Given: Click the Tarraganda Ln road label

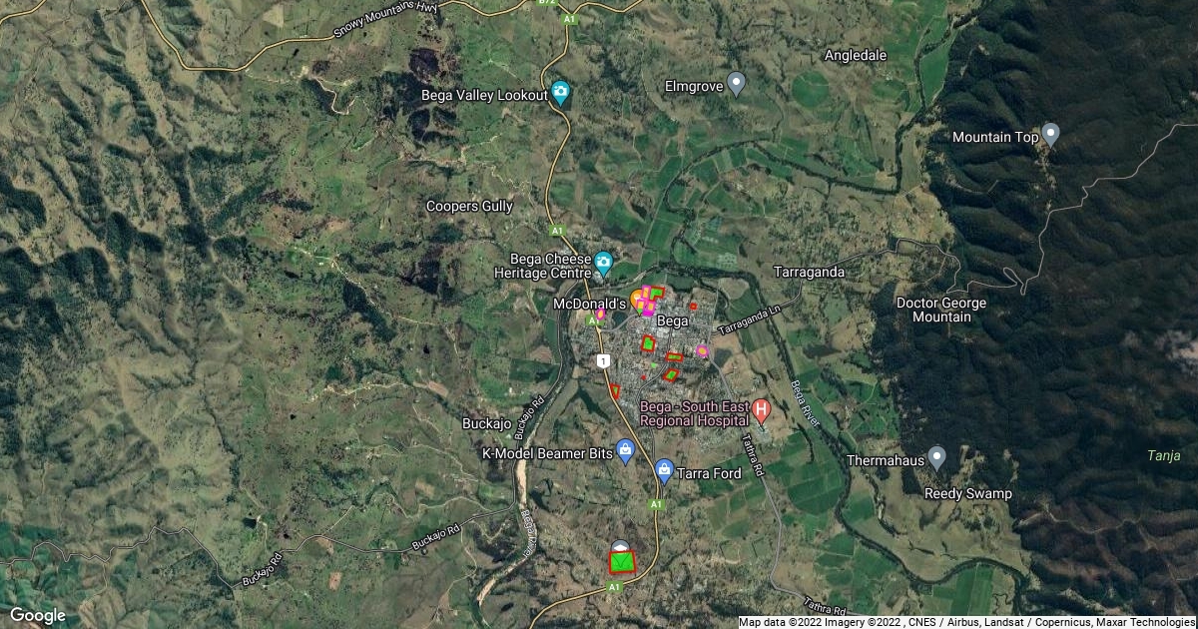Looking at the screenshot, I should click(x=750, y=321).
